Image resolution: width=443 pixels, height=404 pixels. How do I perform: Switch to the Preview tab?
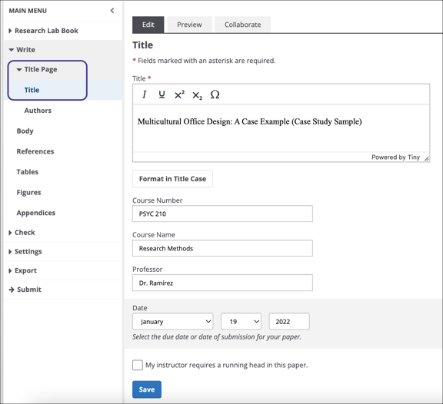[189, 25]
